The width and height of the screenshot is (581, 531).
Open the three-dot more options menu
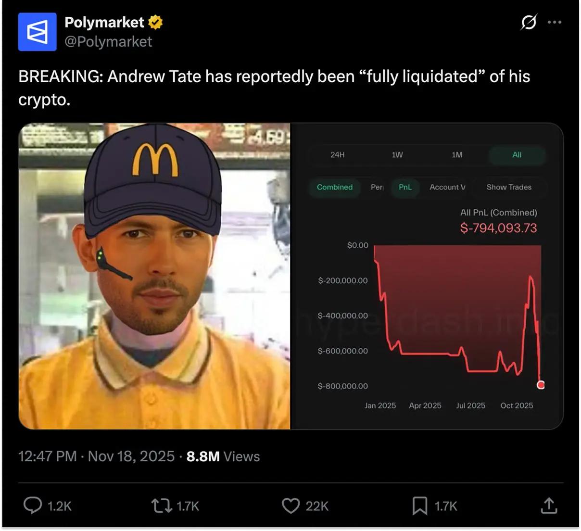point(555,22)
